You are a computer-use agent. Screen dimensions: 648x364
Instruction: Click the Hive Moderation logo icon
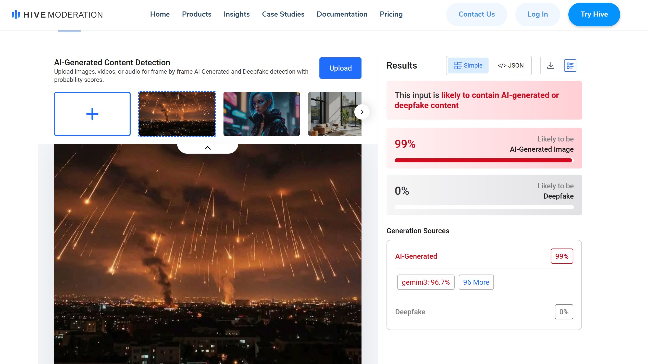(16, 15)
